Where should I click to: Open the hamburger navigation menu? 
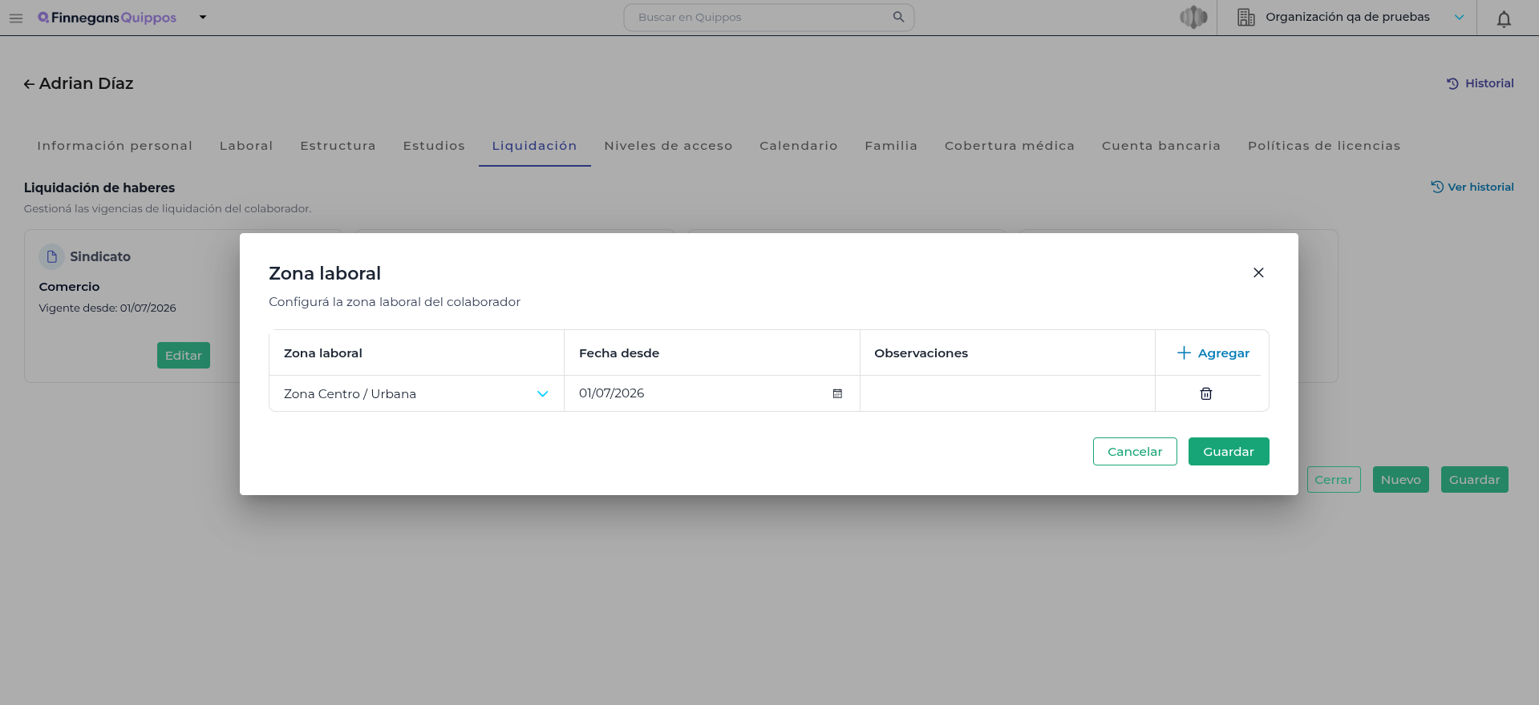pos(16,18)
